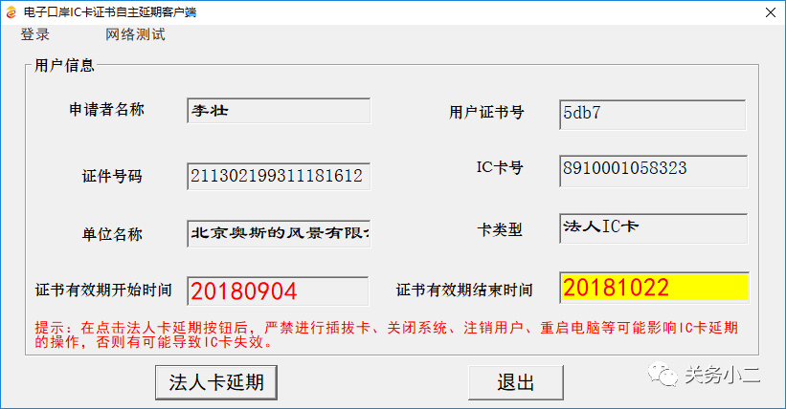Image resolution: width=786 pixels, height=409 pixels.
Task: Click the window title text 电子口岸IC卡证书自主延期客户端
Action: tap(110, 12)
